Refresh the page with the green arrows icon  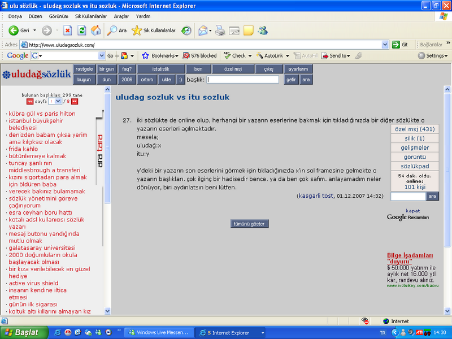82,31
